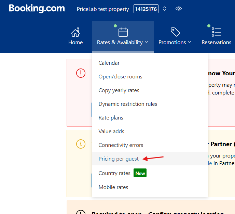Click the Booking.com logo
Screen dimensions: 235x214
pyautogui.click(x=37, y=9)
